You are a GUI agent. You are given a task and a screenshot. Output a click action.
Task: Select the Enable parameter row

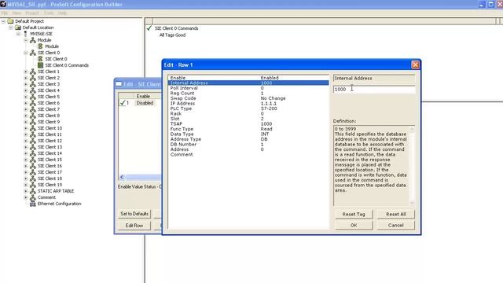pos(248,78)
